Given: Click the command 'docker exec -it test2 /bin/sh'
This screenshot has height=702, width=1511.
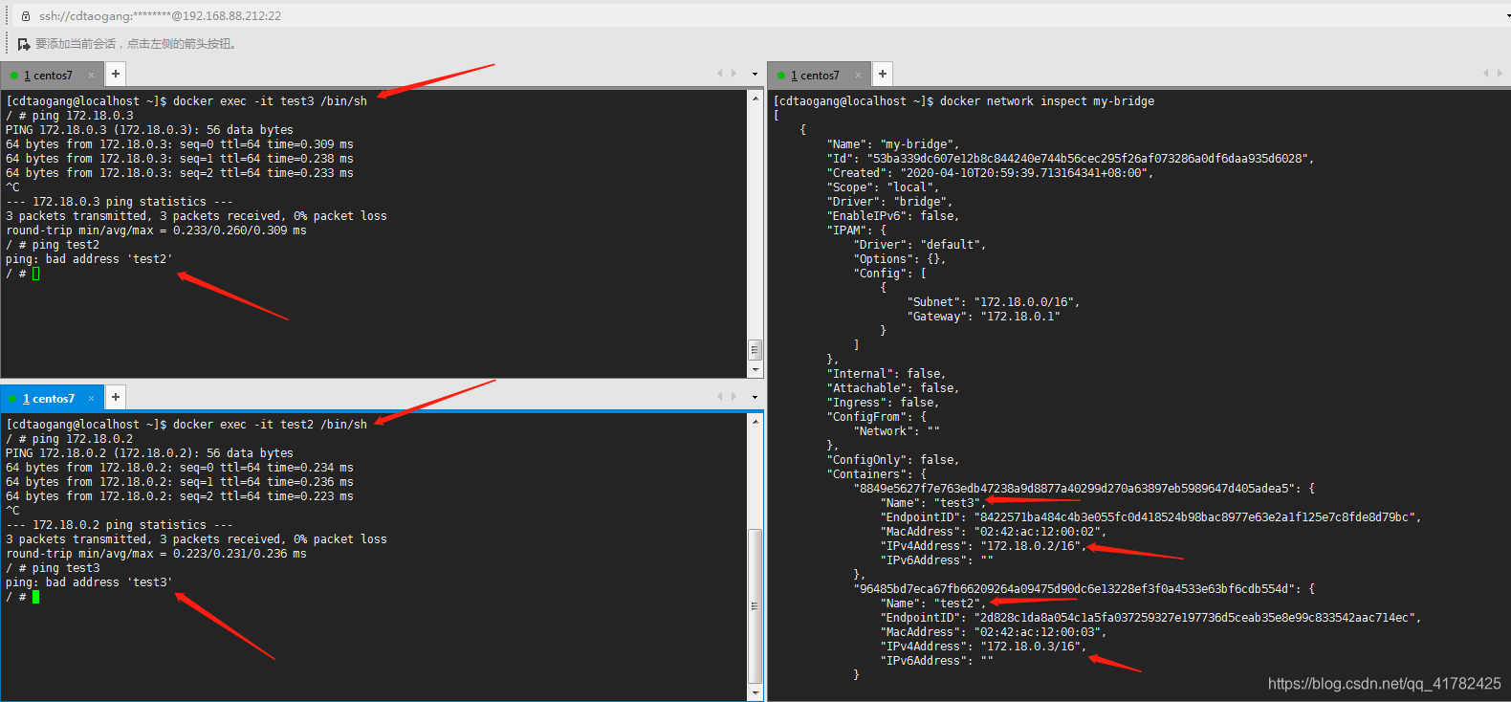Looking at the screenshot, I should click(270, 425).
